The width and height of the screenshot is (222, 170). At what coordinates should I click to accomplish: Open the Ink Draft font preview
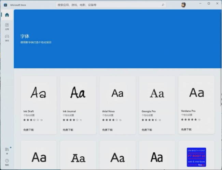tap(39, 93)
